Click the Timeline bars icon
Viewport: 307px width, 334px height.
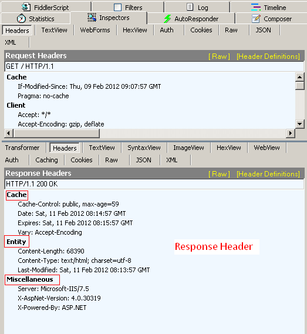[256, 7]
